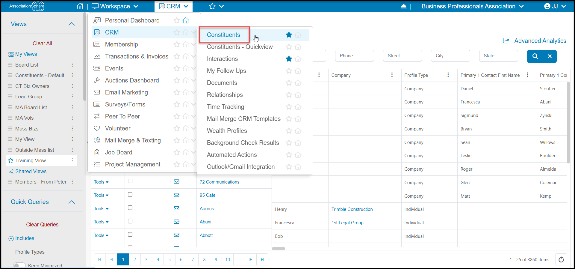Select Time Tracking menu item
This screenshot has width=575, height=269.
click(226, 107)
